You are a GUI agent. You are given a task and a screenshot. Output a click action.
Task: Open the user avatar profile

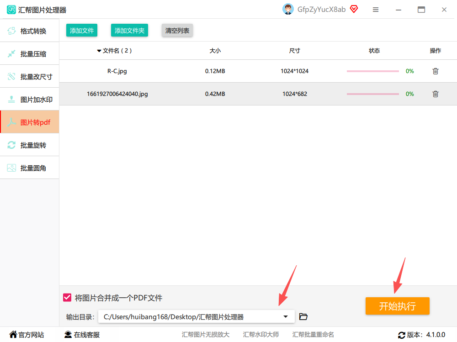(x=288, y=9)
